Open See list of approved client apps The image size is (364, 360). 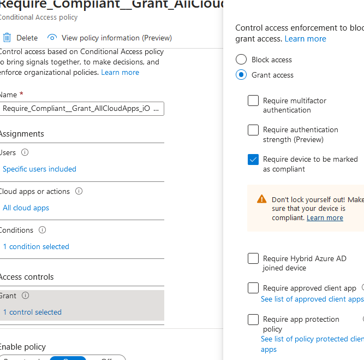pyautogui.click(x=312, y=299)
